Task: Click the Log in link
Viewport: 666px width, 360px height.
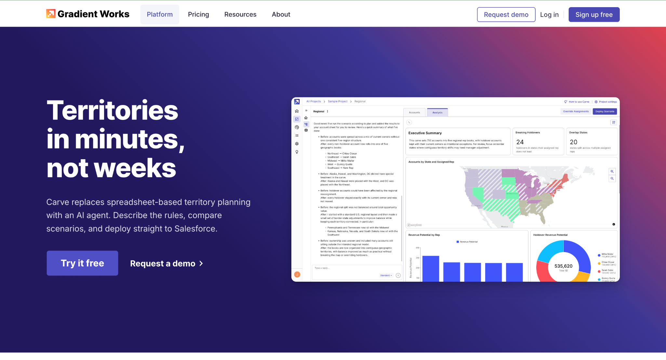Action: 549,15
